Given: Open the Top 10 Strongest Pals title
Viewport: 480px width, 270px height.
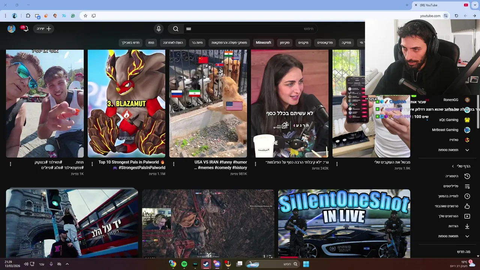Looking at the screenshot, I should point(131,165).
